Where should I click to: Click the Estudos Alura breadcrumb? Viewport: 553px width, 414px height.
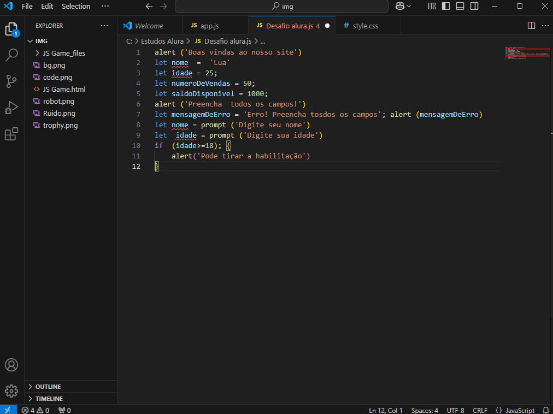tap(162, 42)
